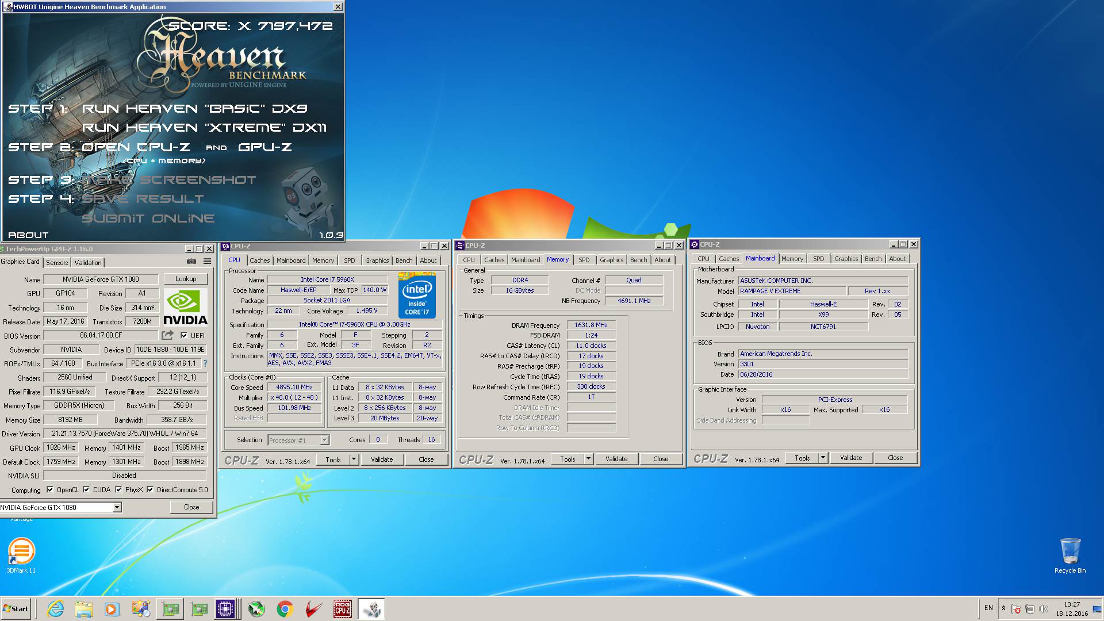Click the motherboard model RAMPAGE V EXTREME

coord(792,292)
